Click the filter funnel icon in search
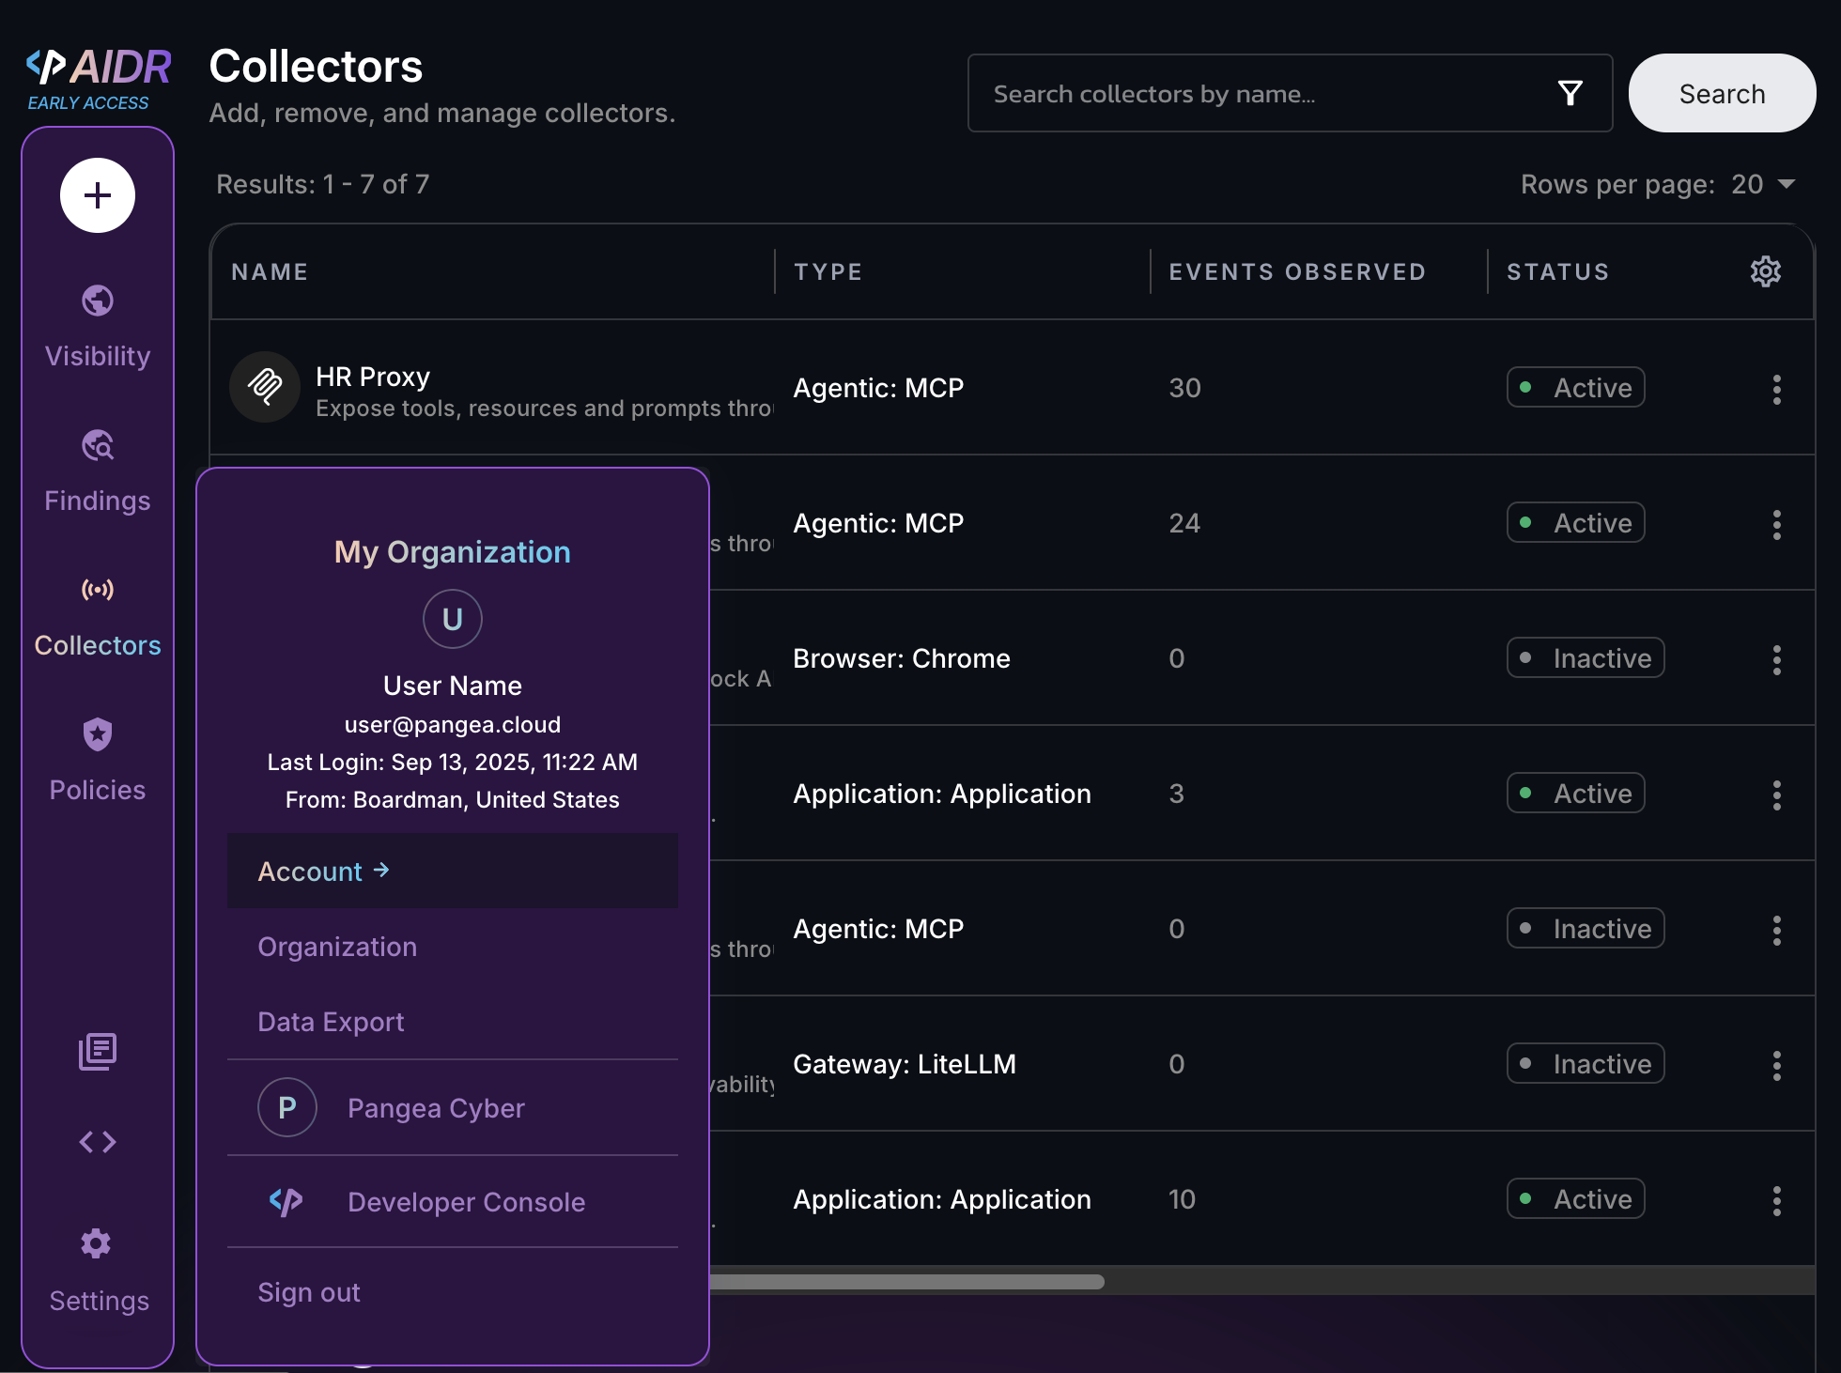This screenshot has width=1841, height=1373. pyautogui.click(x=1570, y=93)
